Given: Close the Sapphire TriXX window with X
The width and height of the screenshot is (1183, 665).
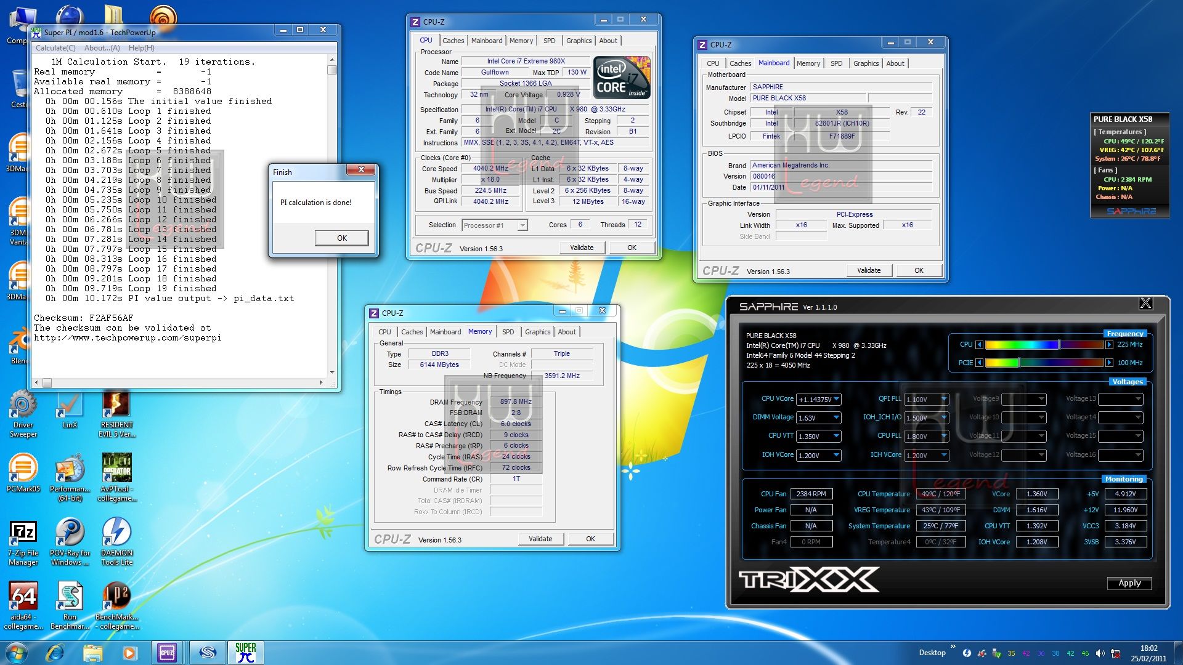Looking at the screenshot, I should click(1145, 303).
